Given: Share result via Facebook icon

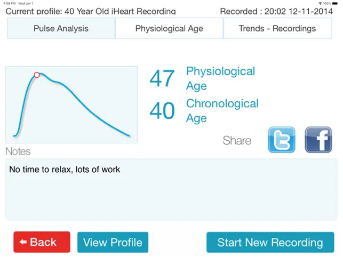Looking at the screenshot, I should tap(318, 140).
